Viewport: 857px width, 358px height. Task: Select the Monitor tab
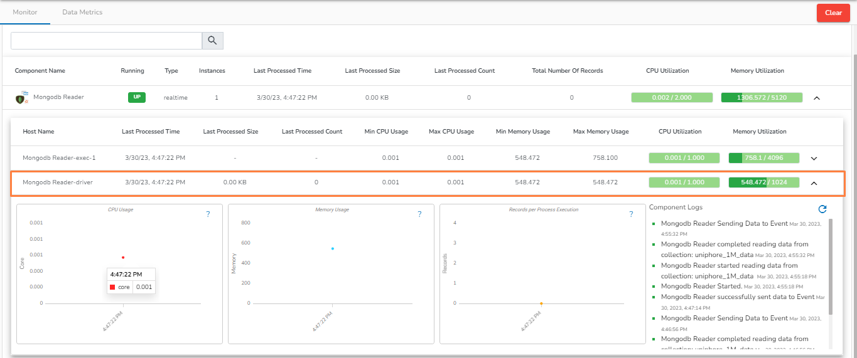(x=25, y=13)
